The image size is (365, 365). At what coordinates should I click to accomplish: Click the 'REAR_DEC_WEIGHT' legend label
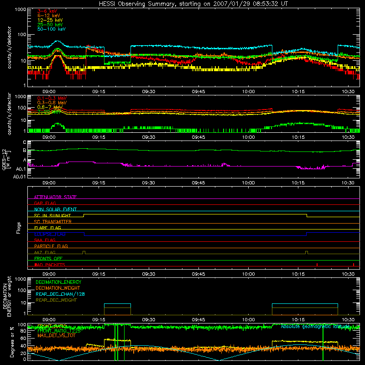click(56, 300)
